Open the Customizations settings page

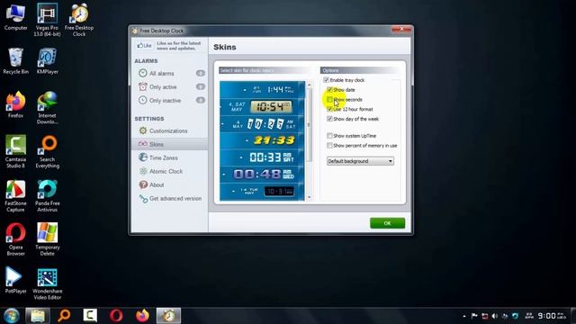tap(170, 130)
